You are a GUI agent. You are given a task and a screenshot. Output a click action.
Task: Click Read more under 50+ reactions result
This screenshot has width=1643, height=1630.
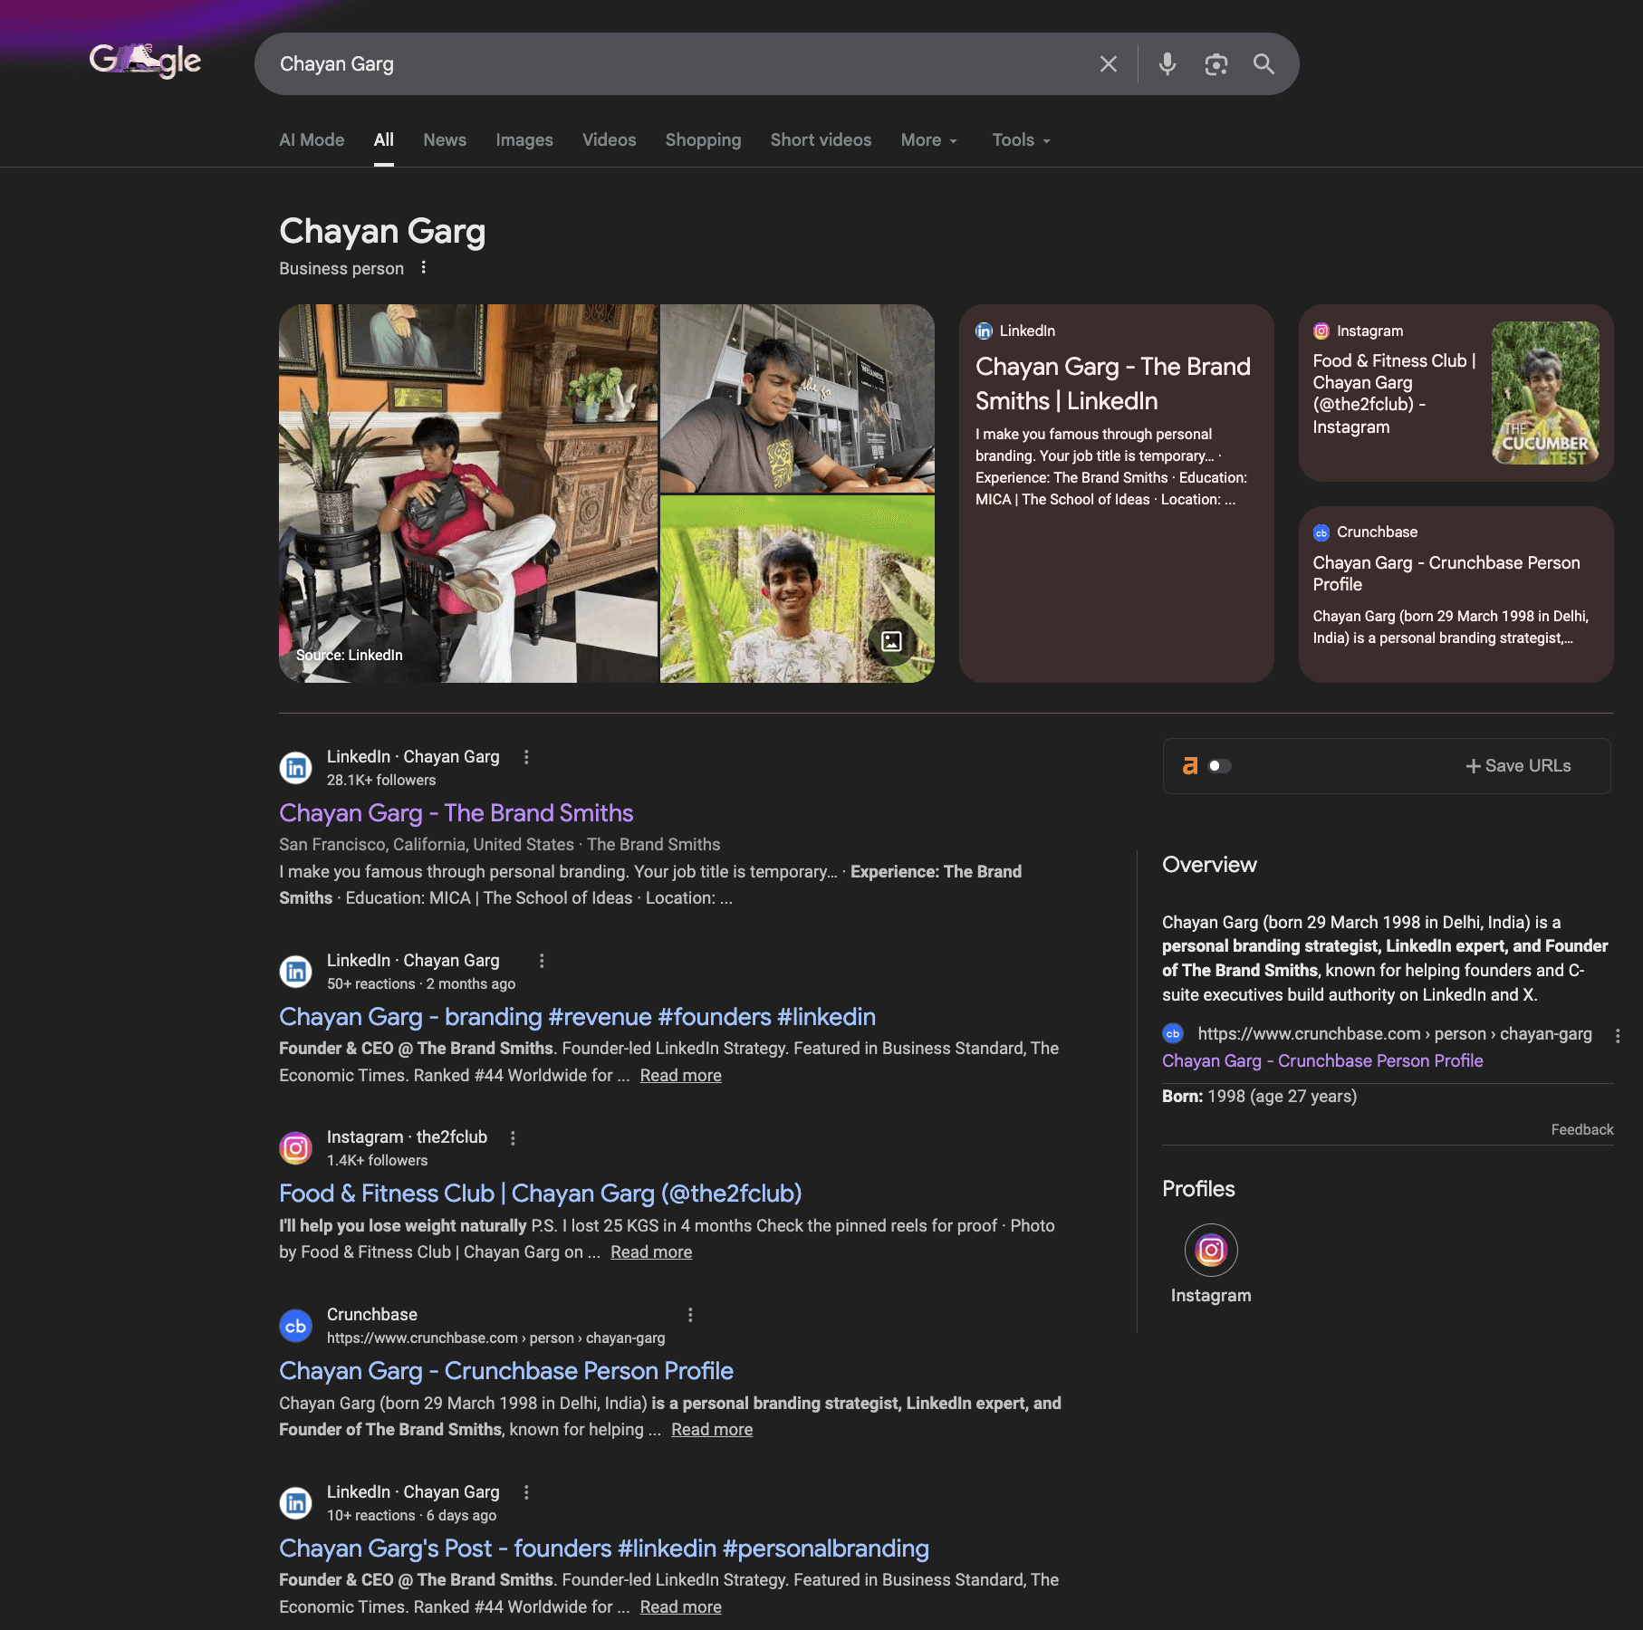[x=680, y=1076]
